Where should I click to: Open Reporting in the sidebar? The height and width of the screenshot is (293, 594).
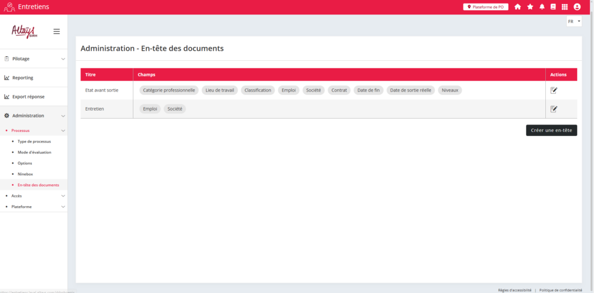click(23, 78)
